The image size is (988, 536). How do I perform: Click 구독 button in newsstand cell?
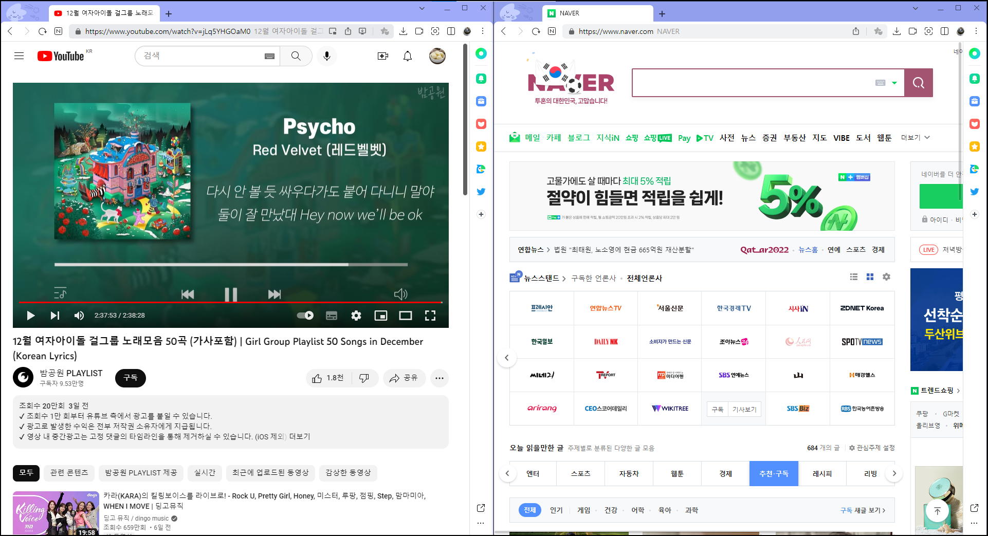[x=718, y=409]
